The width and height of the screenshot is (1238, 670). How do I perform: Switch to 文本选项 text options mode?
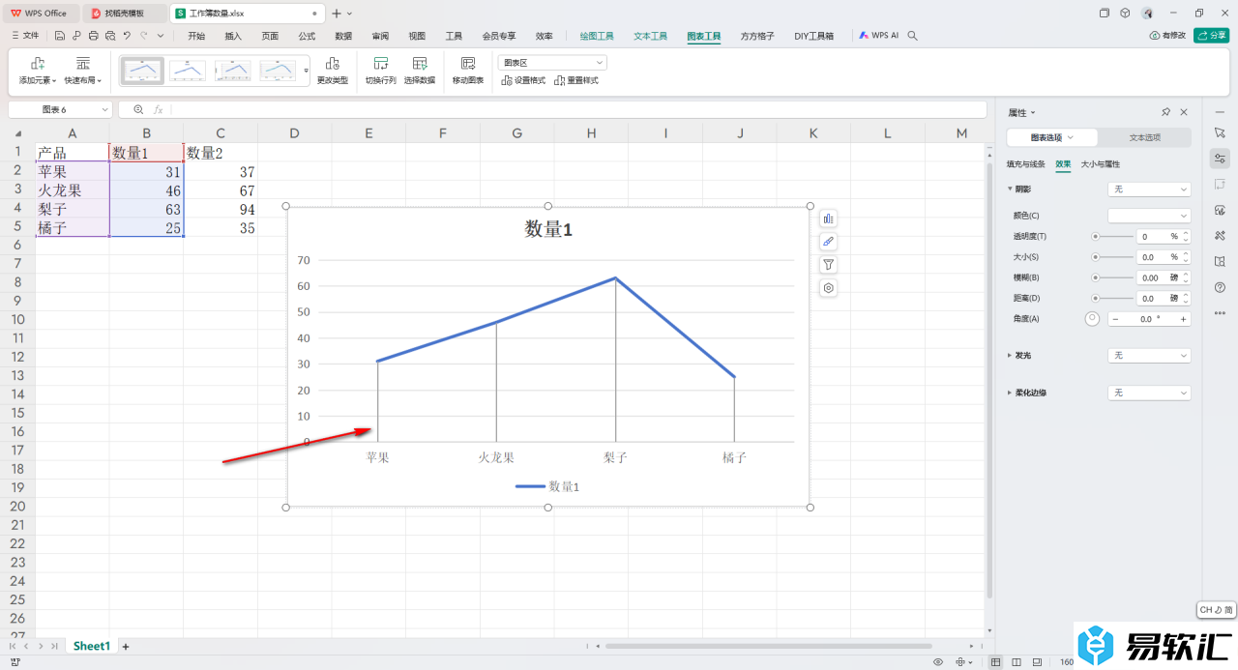(1145, 137)
